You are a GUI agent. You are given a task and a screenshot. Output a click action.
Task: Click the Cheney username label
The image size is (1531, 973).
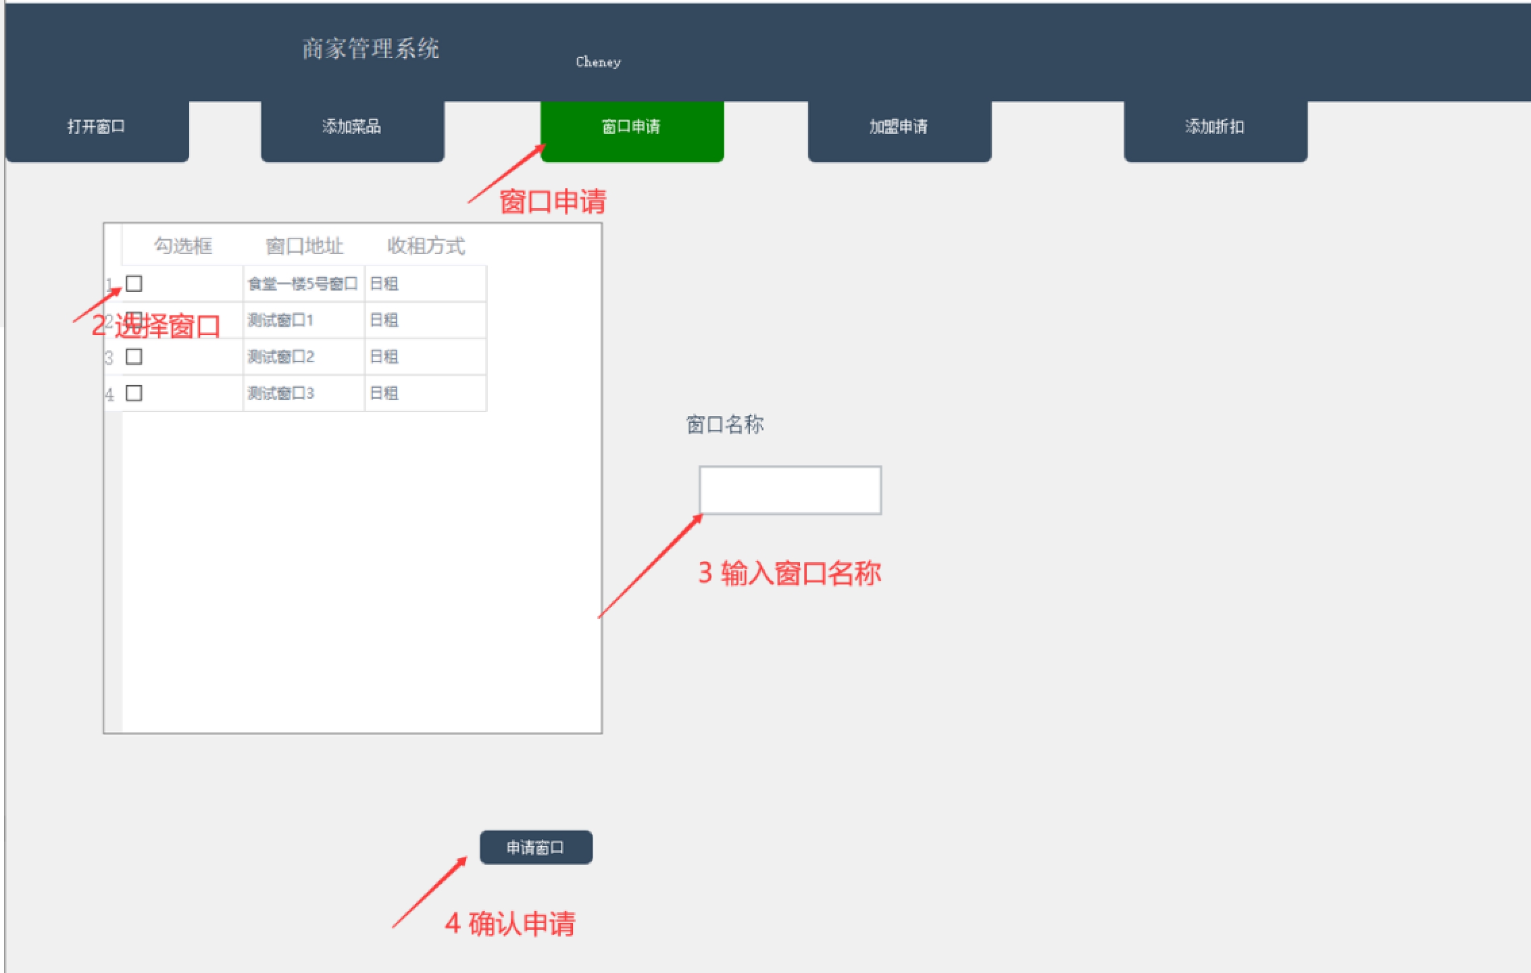click(598, 62)
